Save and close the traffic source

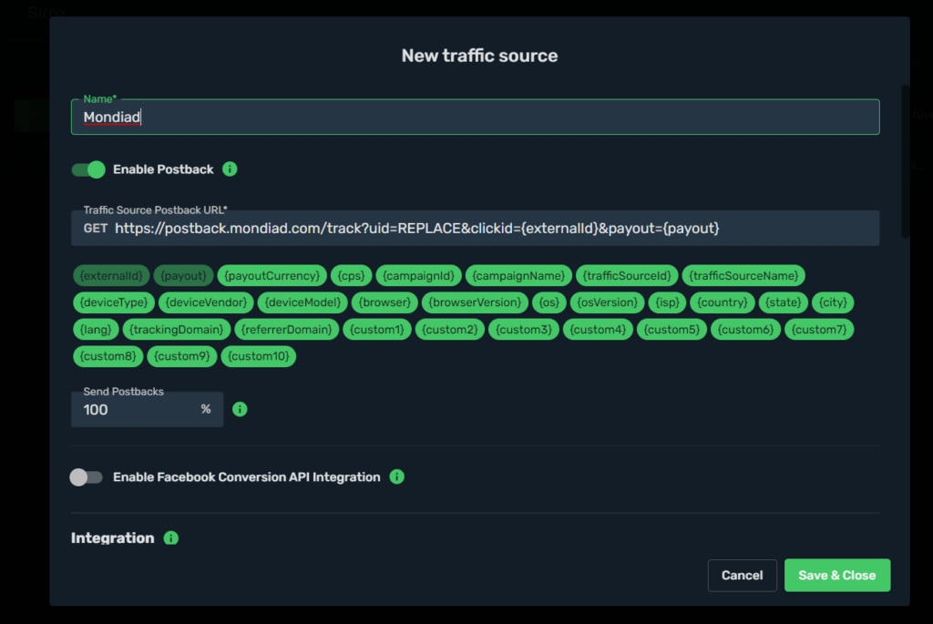click(x=836, y=575)
